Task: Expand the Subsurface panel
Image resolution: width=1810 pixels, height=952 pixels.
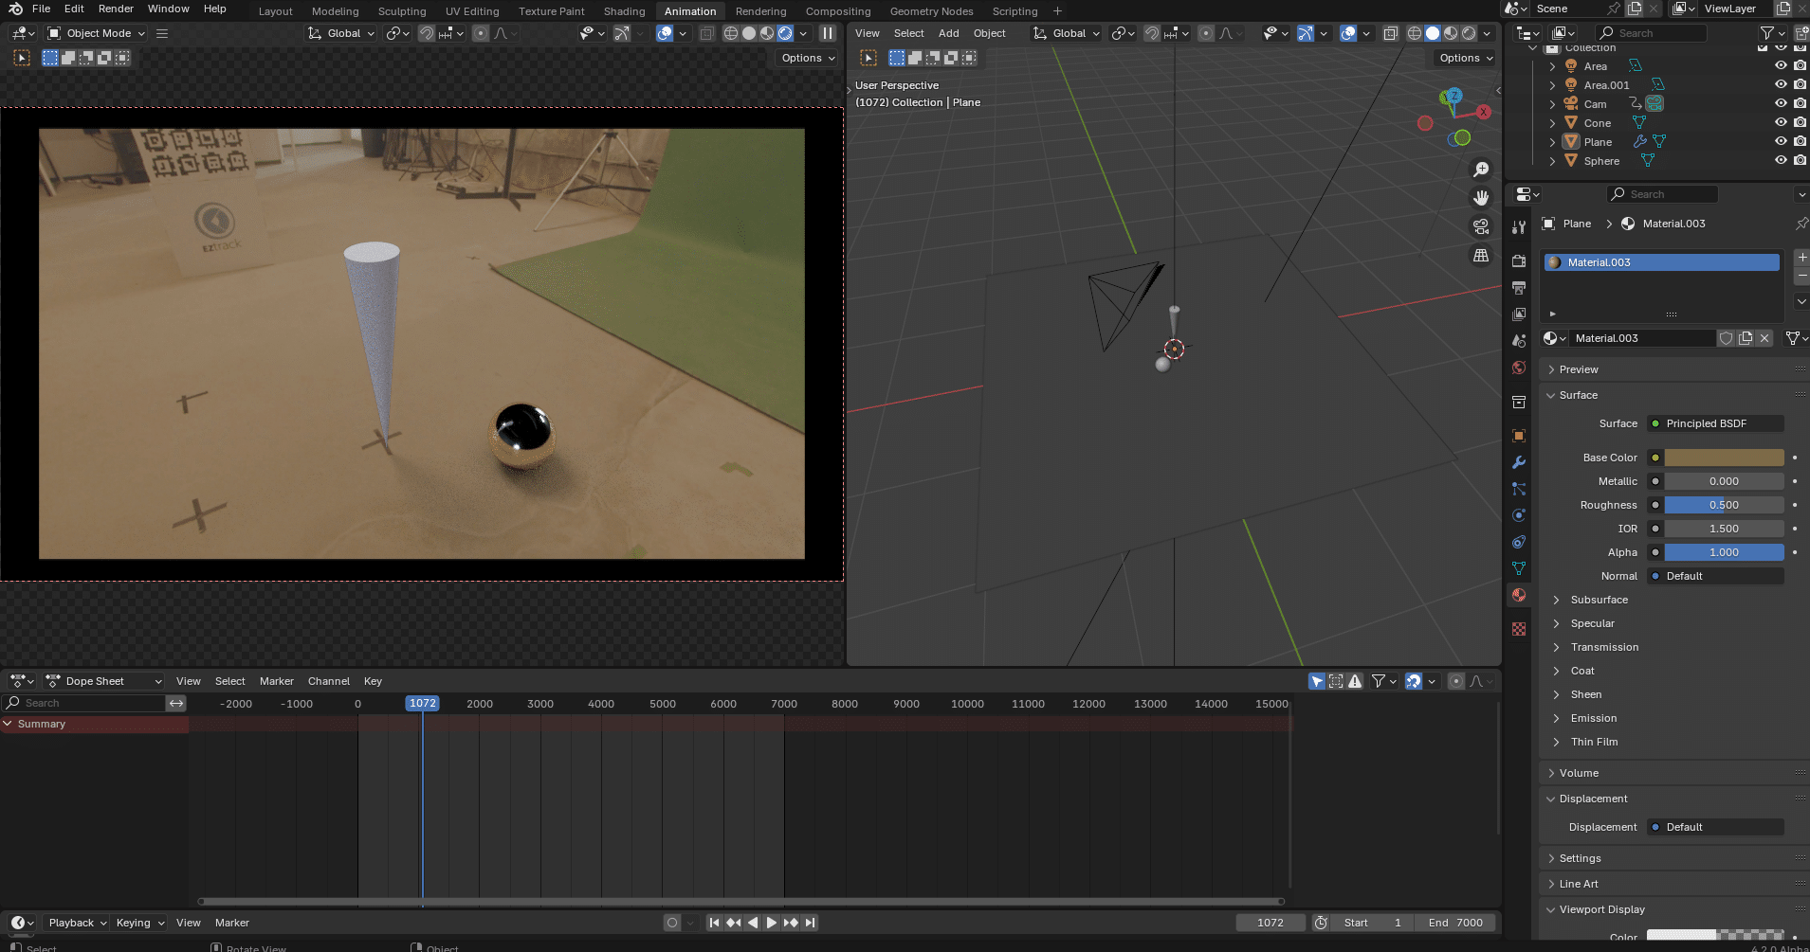Action: [1599, 600]
